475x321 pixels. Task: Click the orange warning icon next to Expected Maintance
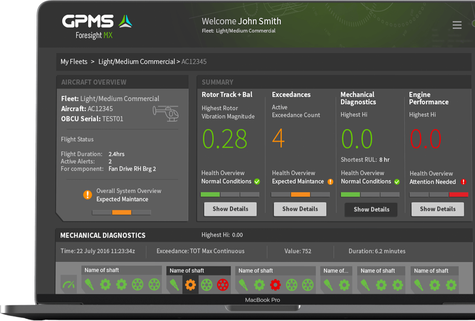coord(330,182)
